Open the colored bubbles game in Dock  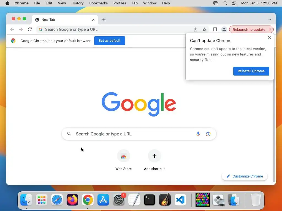point(203,200)
